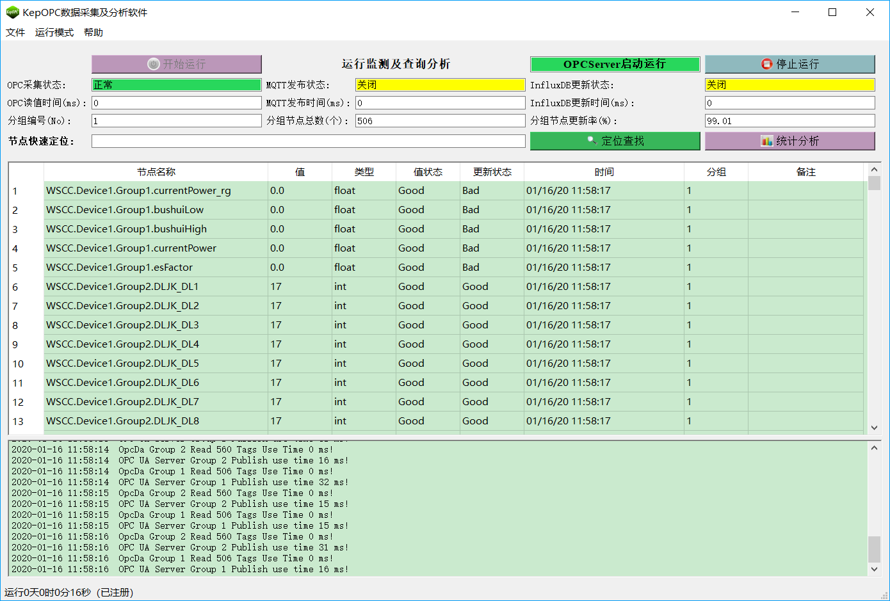Open the 文件 menu
The height and width of the screenshot is (601, 890).
click(15, 33)
